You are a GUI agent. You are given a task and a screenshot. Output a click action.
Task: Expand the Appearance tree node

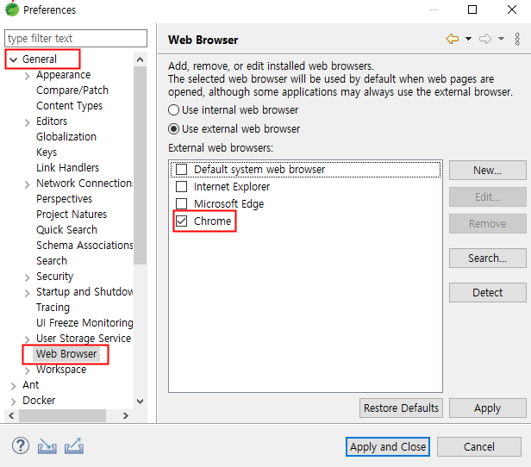(x=28, y=76)
